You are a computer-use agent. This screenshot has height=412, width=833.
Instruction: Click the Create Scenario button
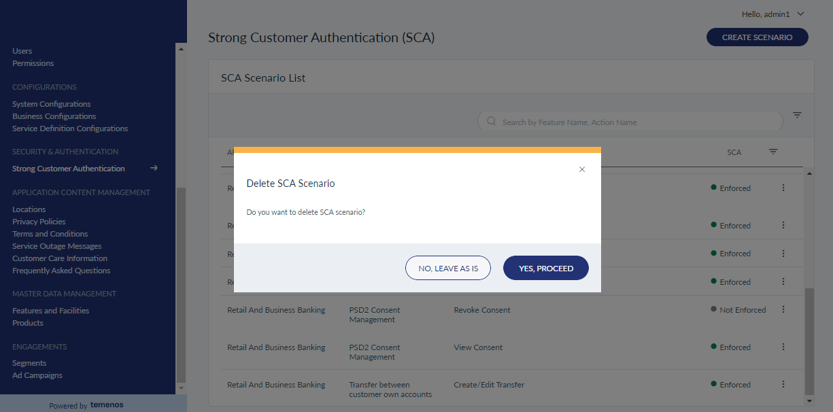(x=758, y=37)
